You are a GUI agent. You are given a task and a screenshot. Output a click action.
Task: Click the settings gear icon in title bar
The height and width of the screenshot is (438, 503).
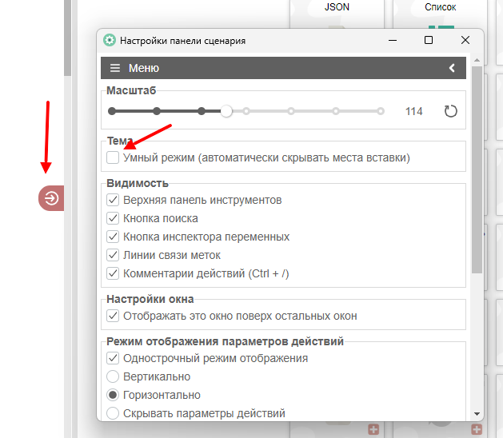pyautogui.click(x=110, y=41)
